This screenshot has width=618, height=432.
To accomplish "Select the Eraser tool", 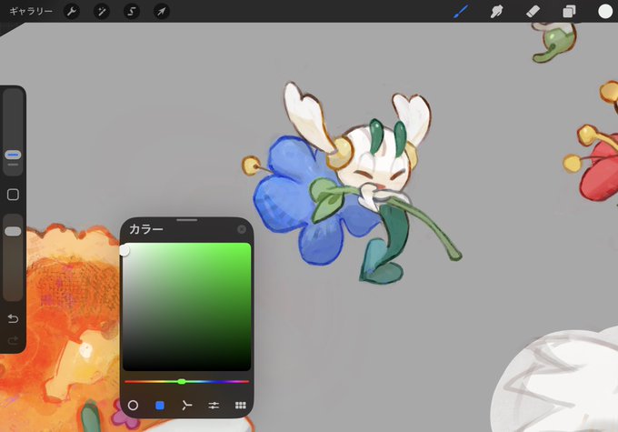I will [533, 12].
